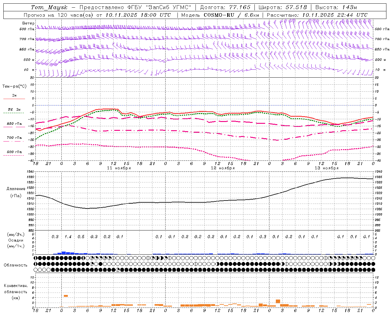Click the solid line sample under legend 2м
This screenshot has height=313, width=391.
click(x=14, y=99)
